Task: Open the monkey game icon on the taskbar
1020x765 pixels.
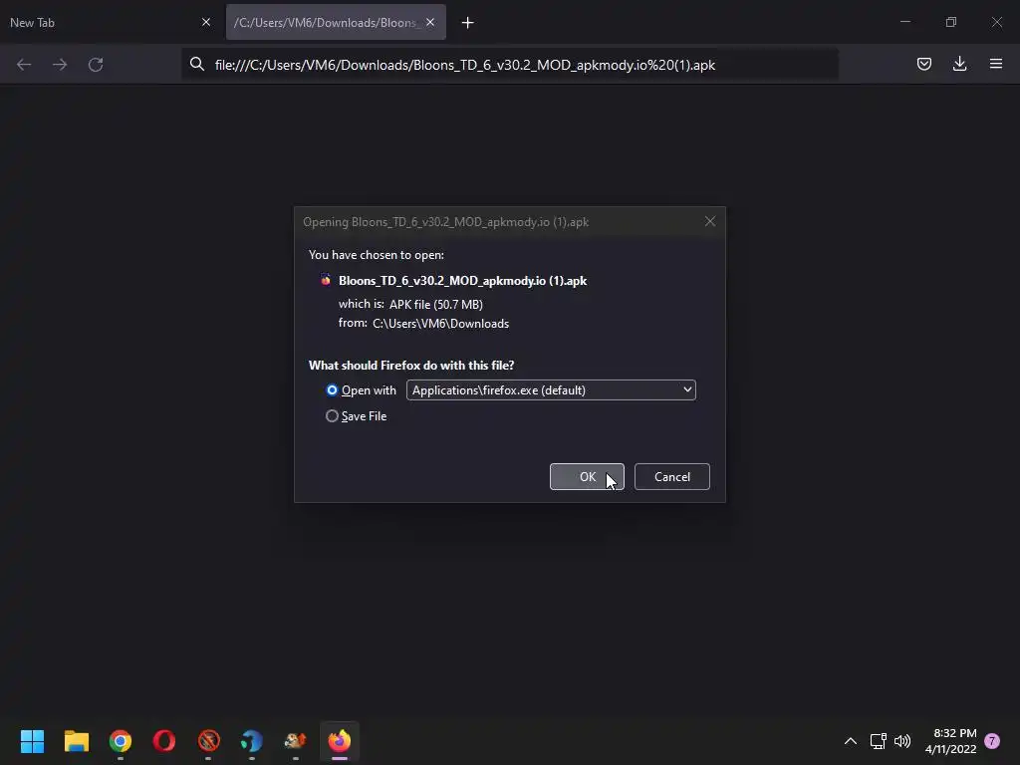Action: (295, 741)
